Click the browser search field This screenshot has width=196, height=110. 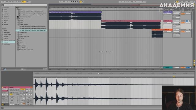(x=25, y=5)
